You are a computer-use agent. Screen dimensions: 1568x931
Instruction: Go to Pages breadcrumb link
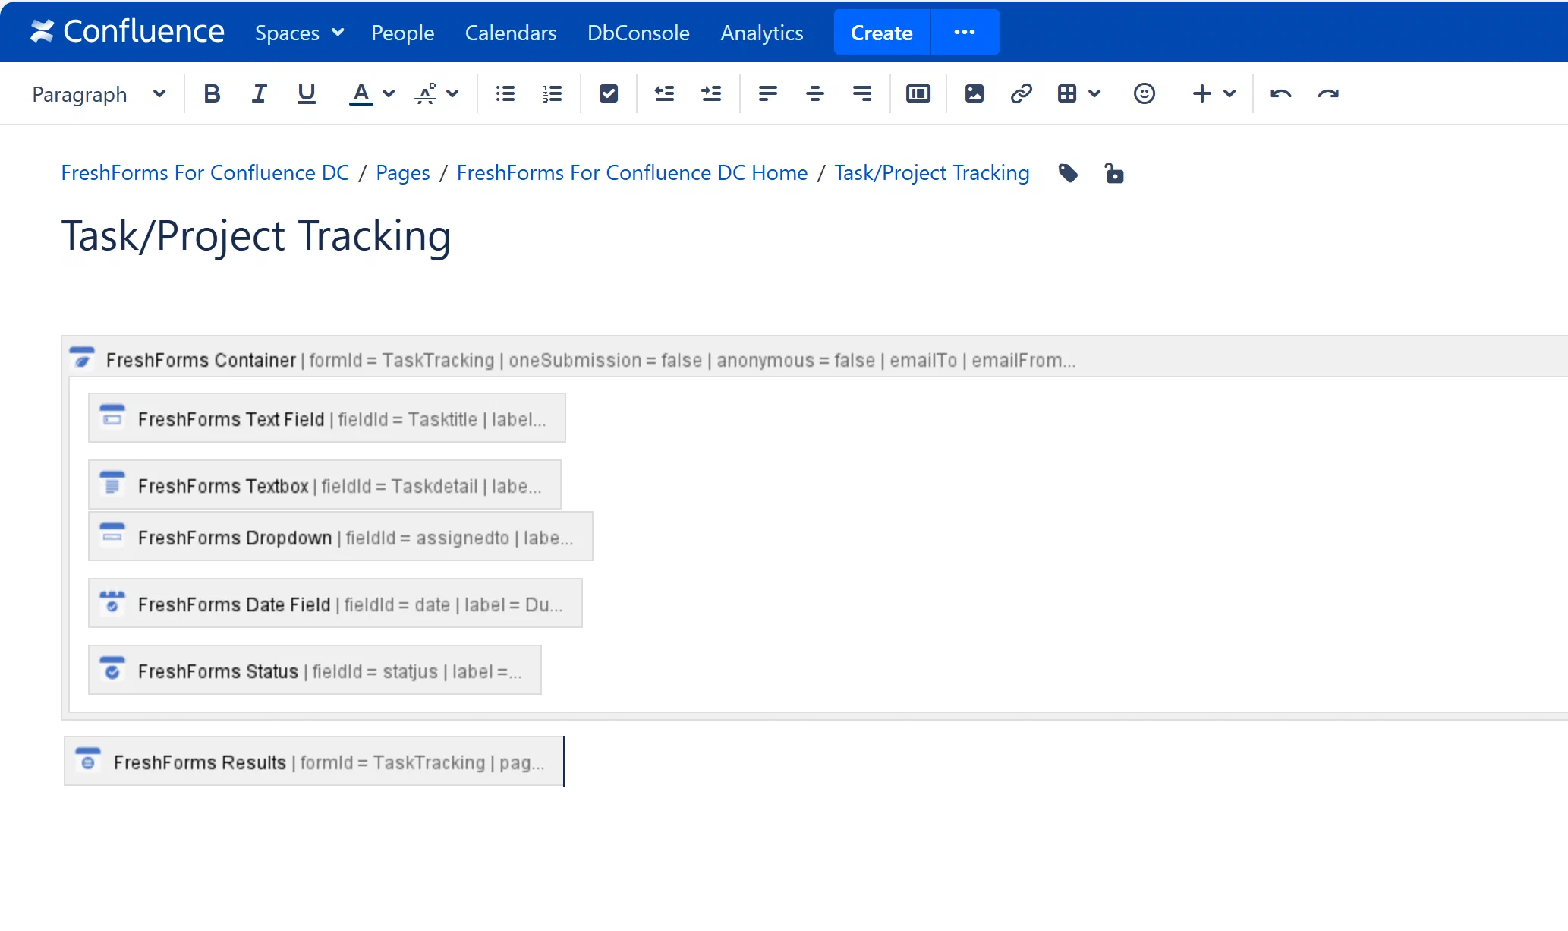tap(403, 173)
